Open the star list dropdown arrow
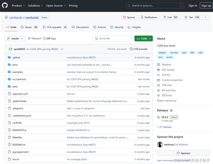Screen dimensions: 213x164 pos(205,17)
